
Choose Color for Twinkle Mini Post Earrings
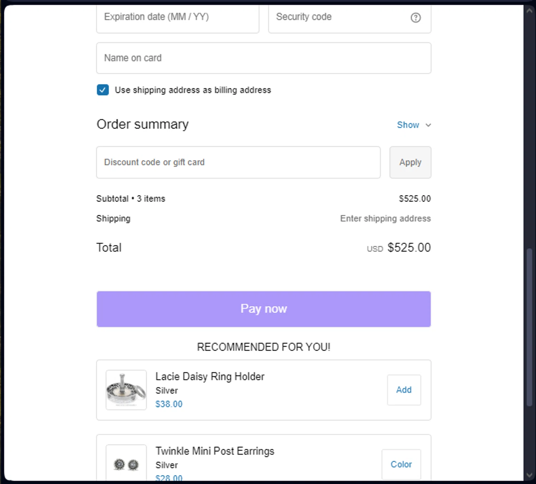tap(401, 464)
